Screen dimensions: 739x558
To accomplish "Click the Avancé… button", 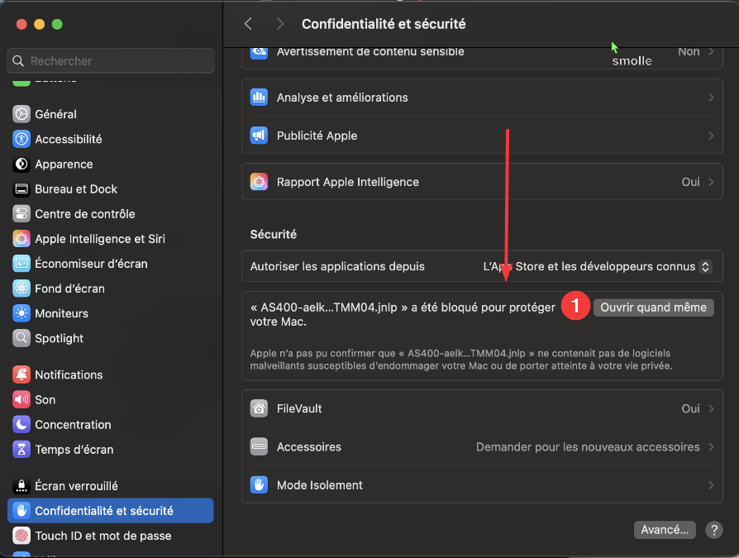I will click(665, 530).
